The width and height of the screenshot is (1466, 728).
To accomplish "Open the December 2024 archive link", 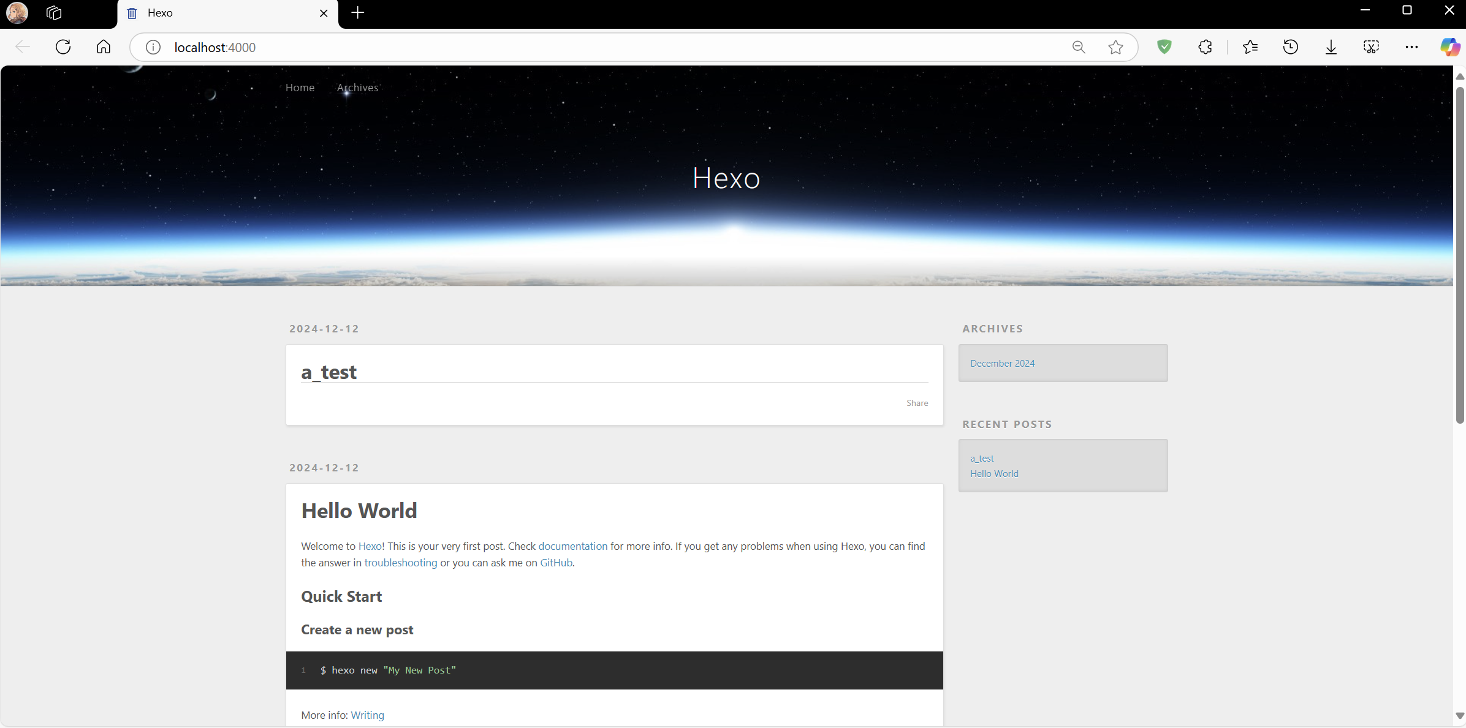I will [1002, 363].
